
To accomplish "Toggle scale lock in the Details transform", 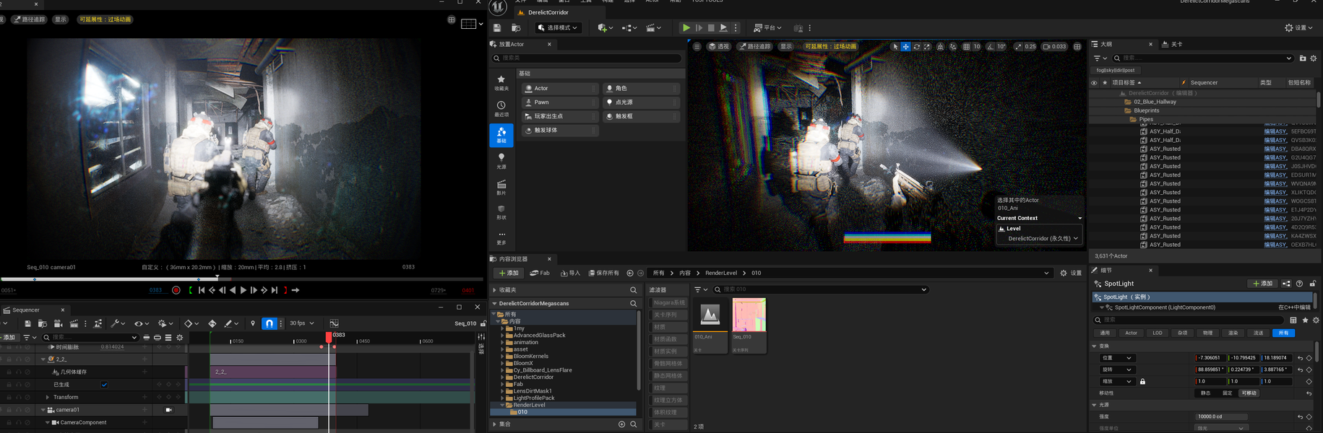I will pyautogui.click(x=1142, y=382).
